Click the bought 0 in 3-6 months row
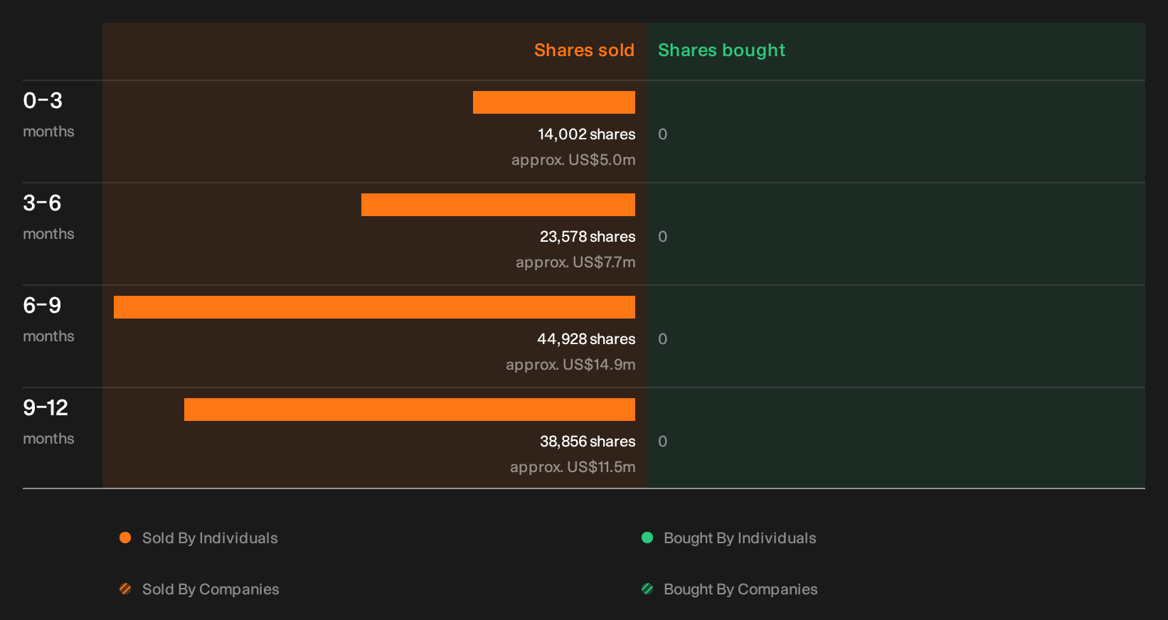The height and width of the screenshot is (620, 1168). (662, 237)
